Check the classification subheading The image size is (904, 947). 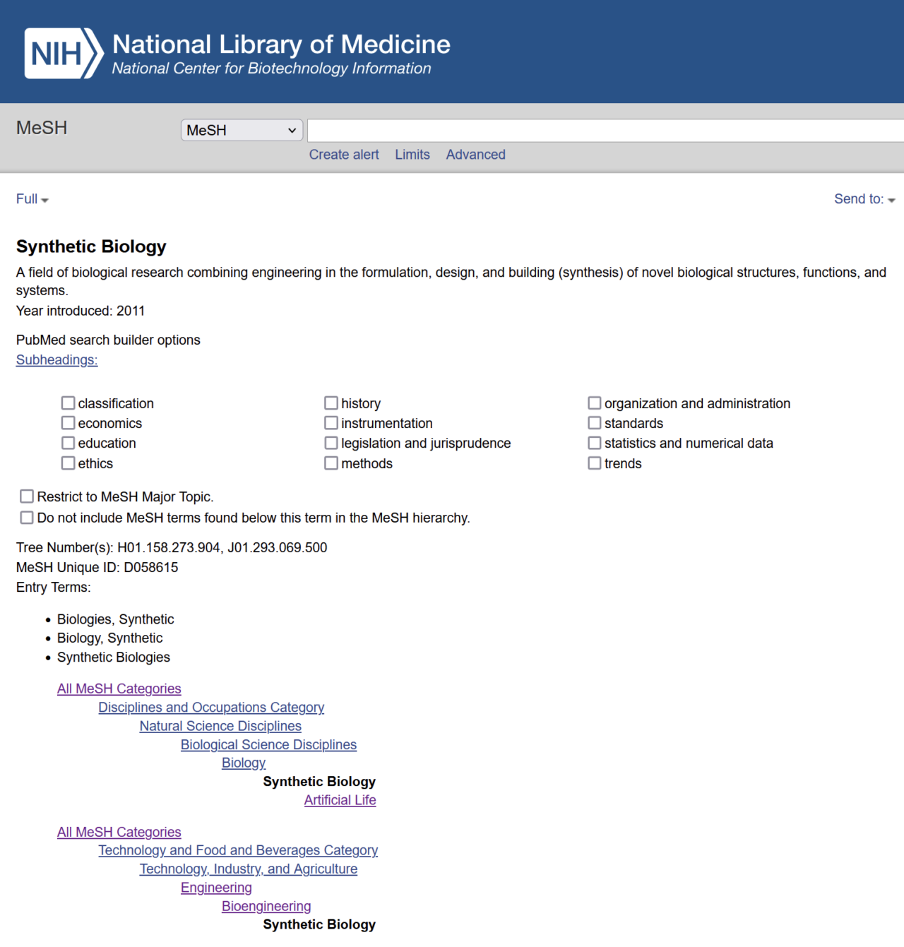[x=68, y=403]
